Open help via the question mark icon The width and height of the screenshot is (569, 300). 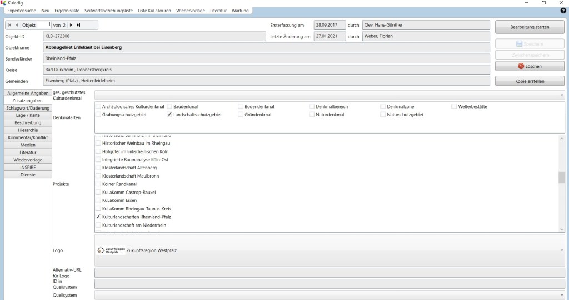click(x=563, y=11)
